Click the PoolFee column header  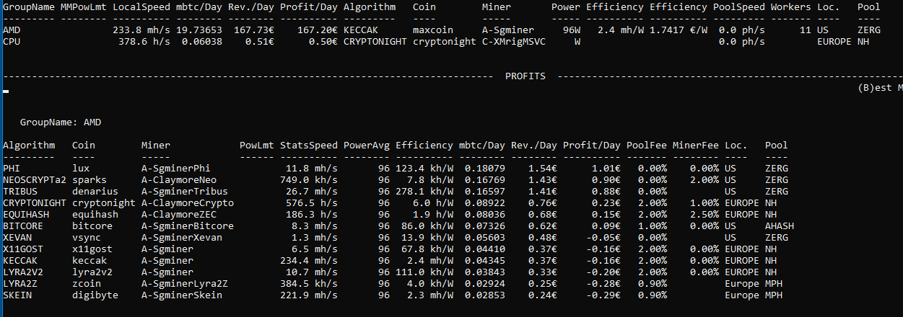[647, 146]
